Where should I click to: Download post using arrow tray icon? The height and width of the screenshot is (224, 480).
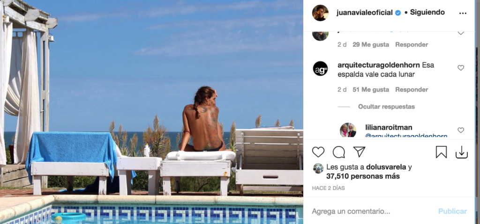(x=462, y=152)
